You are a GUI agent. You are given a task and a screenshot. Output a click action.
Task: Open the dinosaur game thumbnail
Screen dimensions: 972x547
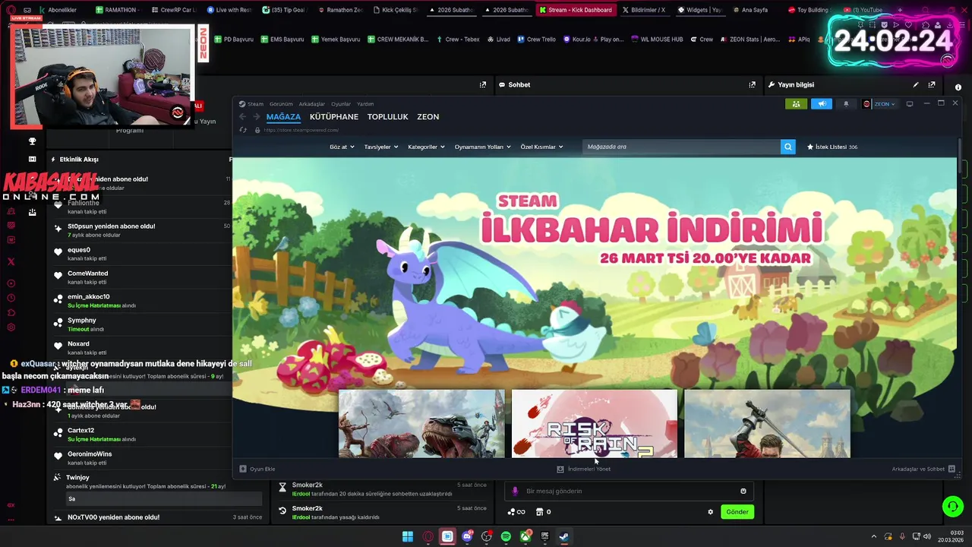421,423
